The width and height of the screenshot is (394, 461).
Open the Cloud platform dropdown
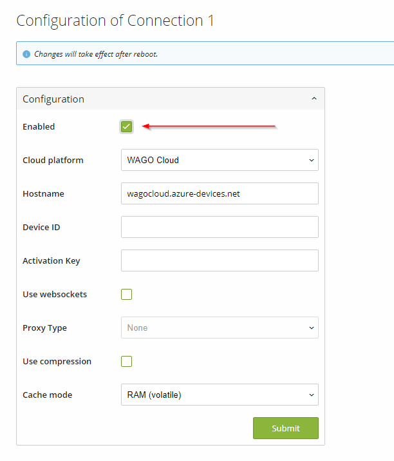pos(220,160)
